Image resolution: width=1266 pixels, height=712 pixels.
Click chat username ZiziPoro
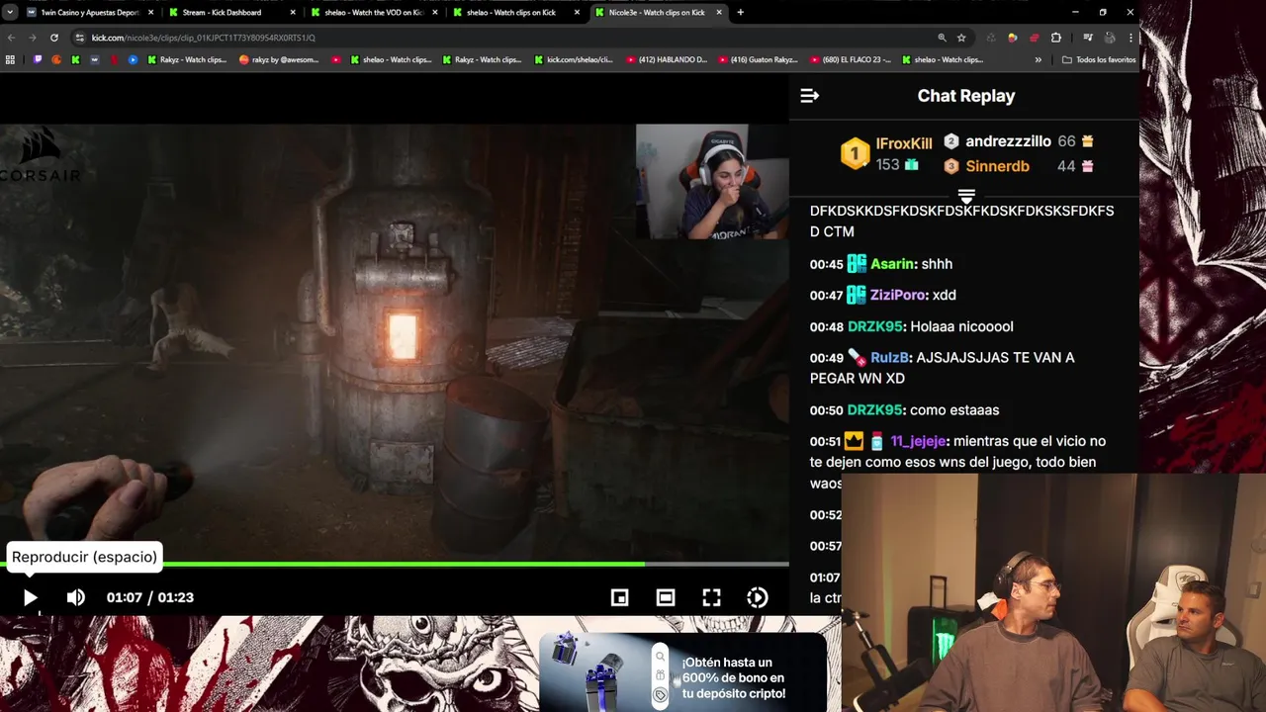(x=898, y=295)
